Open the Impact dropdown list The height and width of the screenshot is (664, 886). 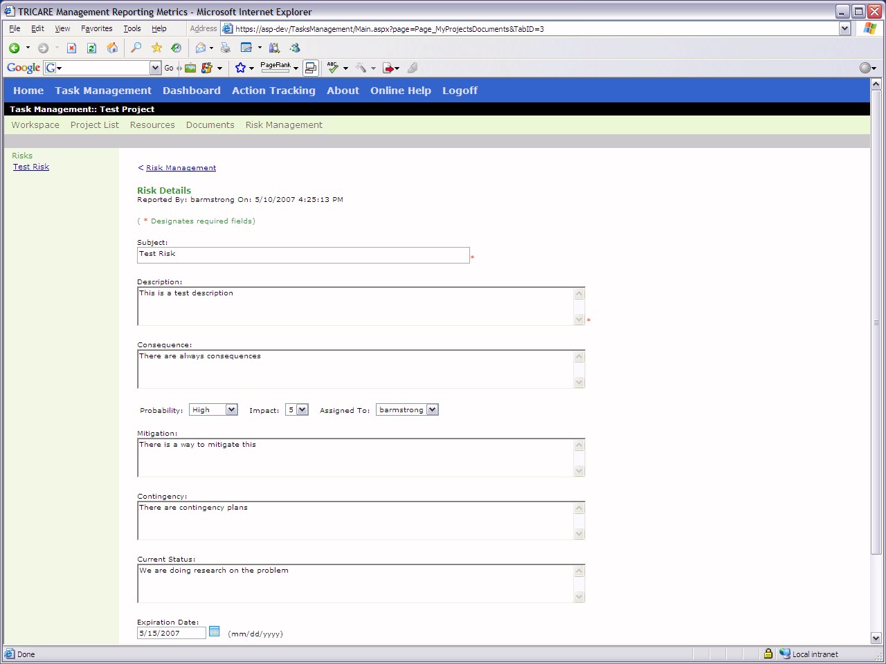tap(302, 410)
